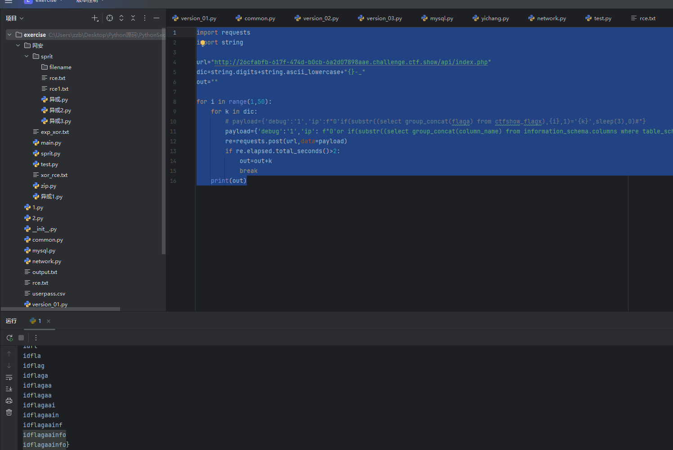Open run panel more options
The image size is (673, 450).
(36, 338)
